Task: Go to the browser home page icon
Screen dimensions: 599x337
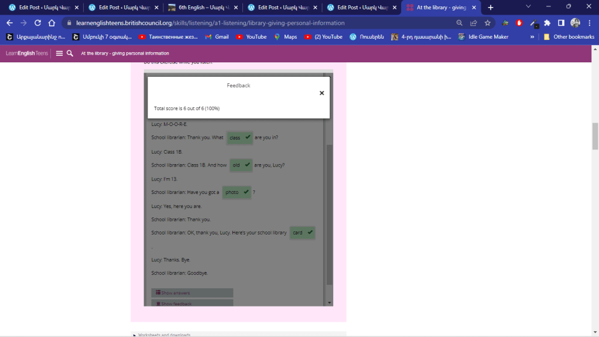Action: [52, 23]
